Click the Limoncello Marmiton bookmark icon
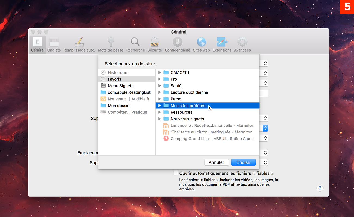The image size is (354, 217). [166, 125]
